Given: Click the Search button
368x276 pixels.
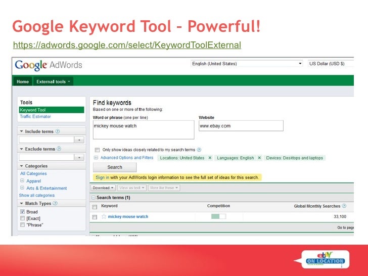Looking at the screenshot, I should pyautogui.click(x=115, y=167).
